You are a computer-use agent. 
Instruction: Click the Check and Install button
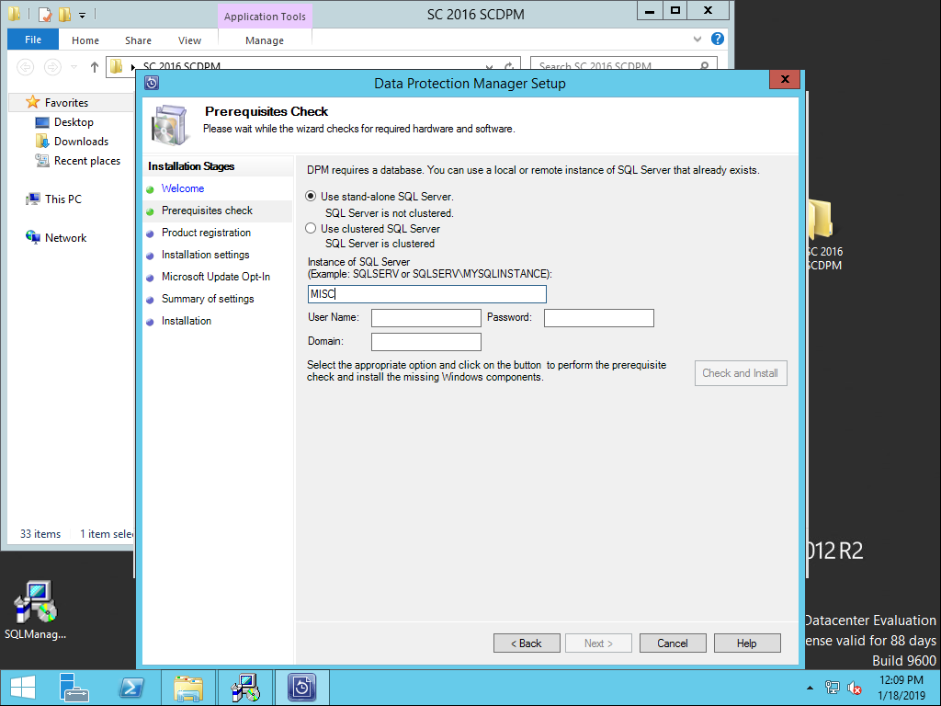click(741, 373)
